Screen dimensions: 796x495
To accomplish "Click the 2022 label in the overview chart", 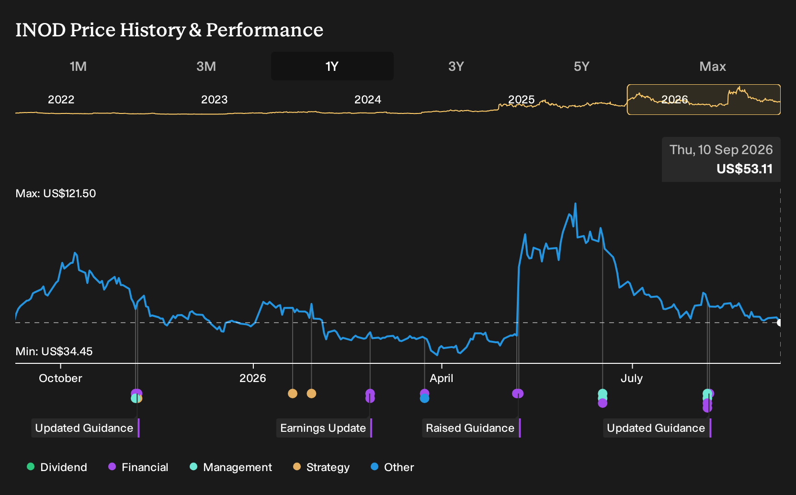I will point(61,100).
